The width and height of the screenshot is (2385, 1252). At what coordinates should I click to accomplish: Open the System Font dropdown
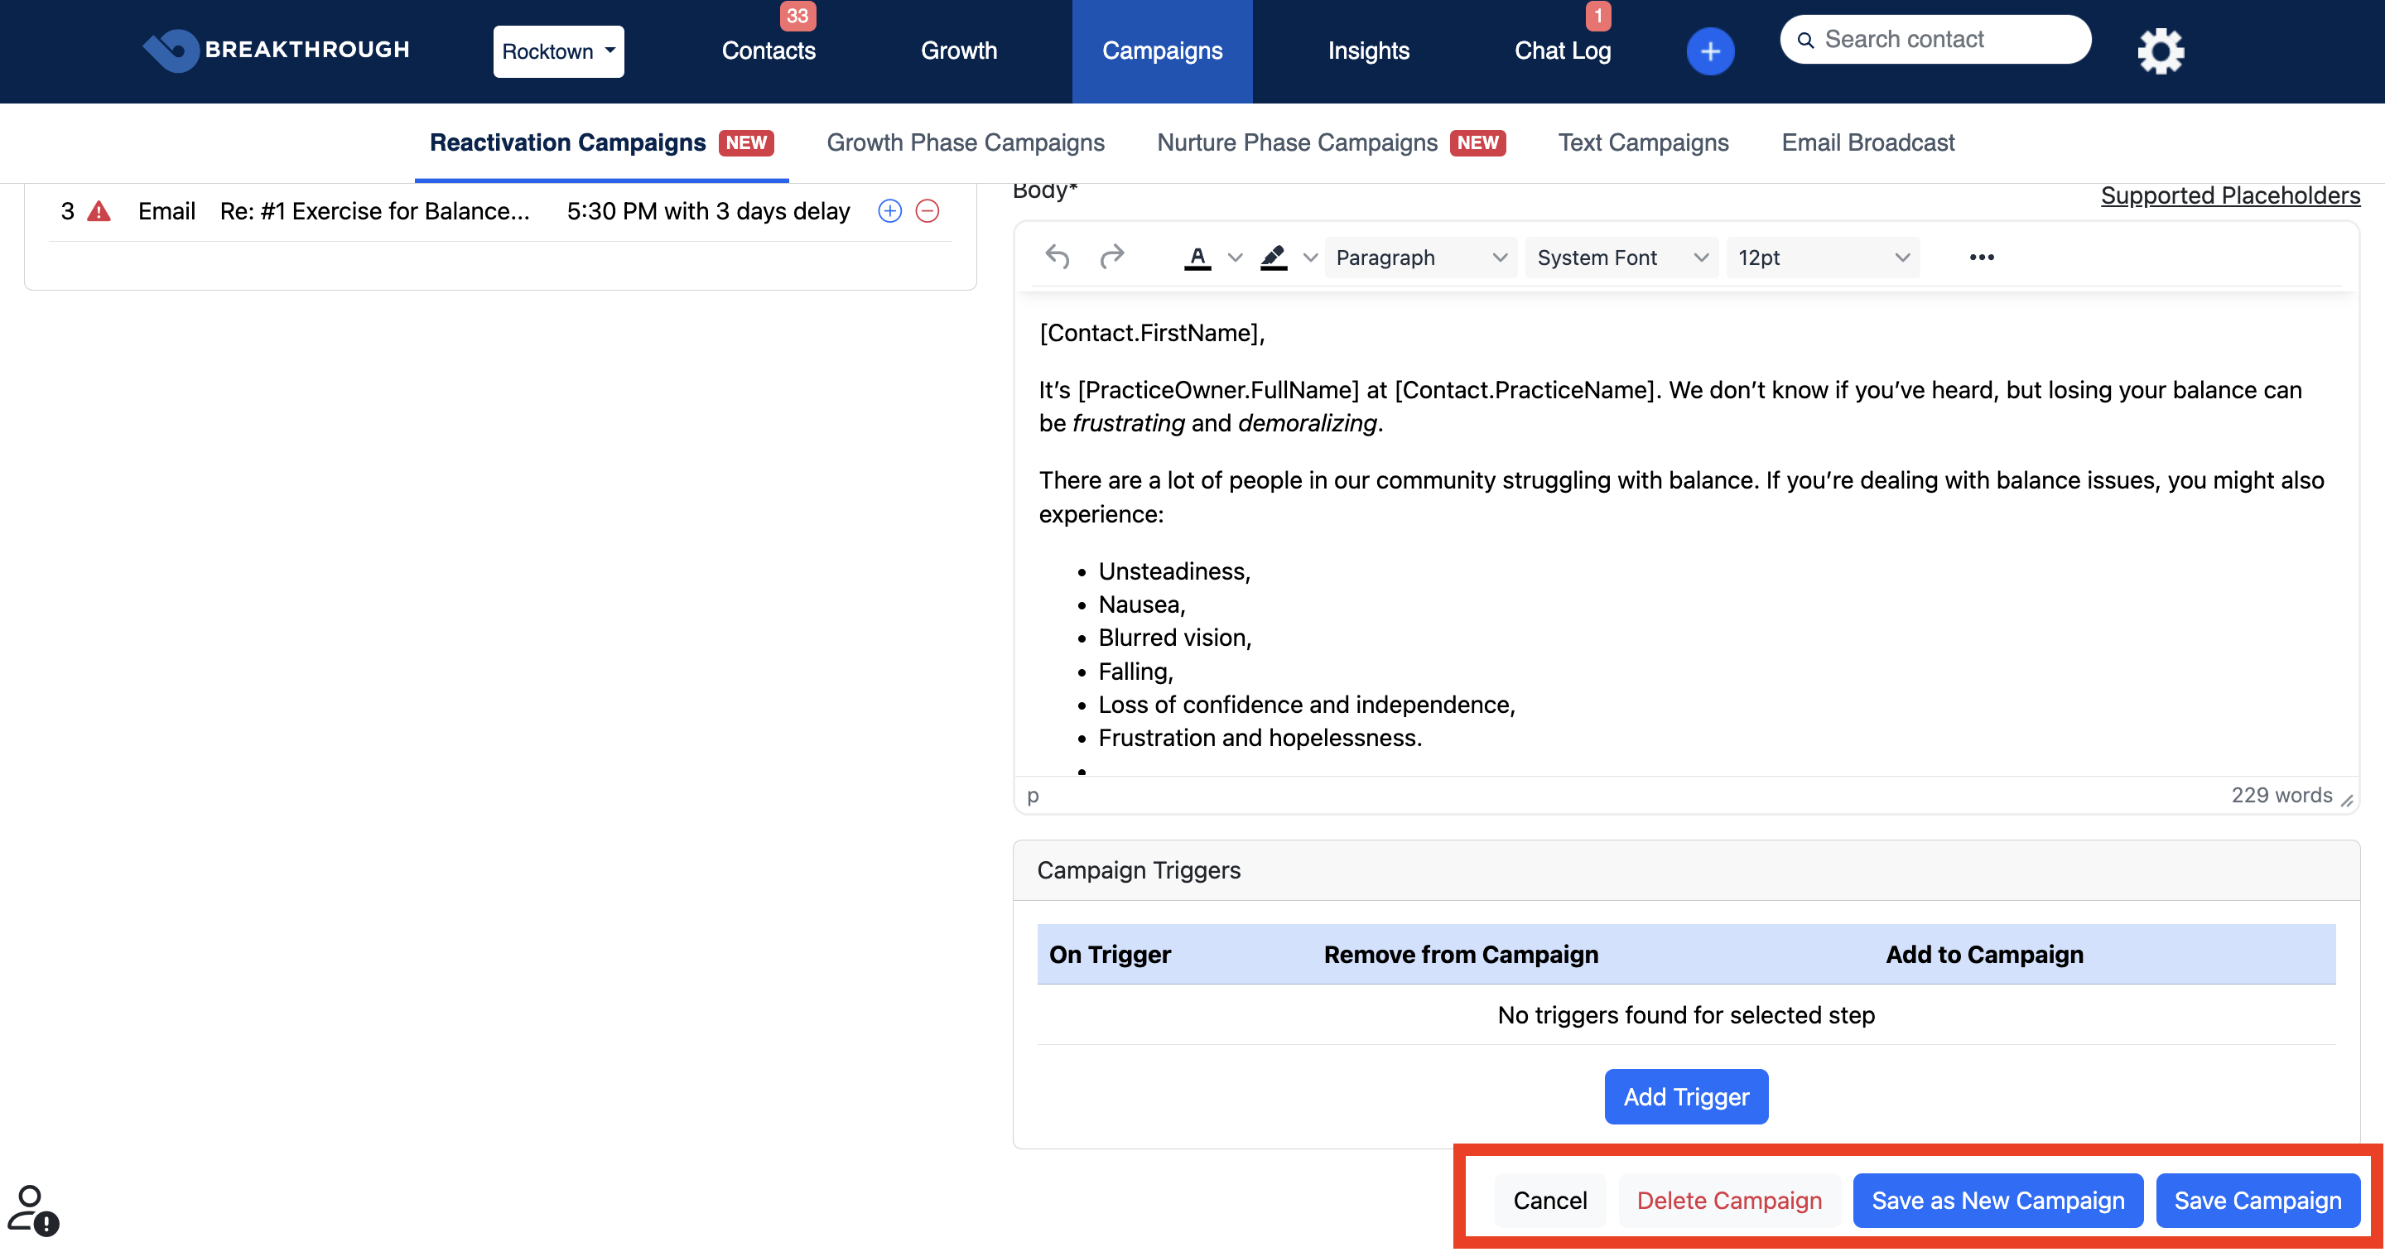1621,257
